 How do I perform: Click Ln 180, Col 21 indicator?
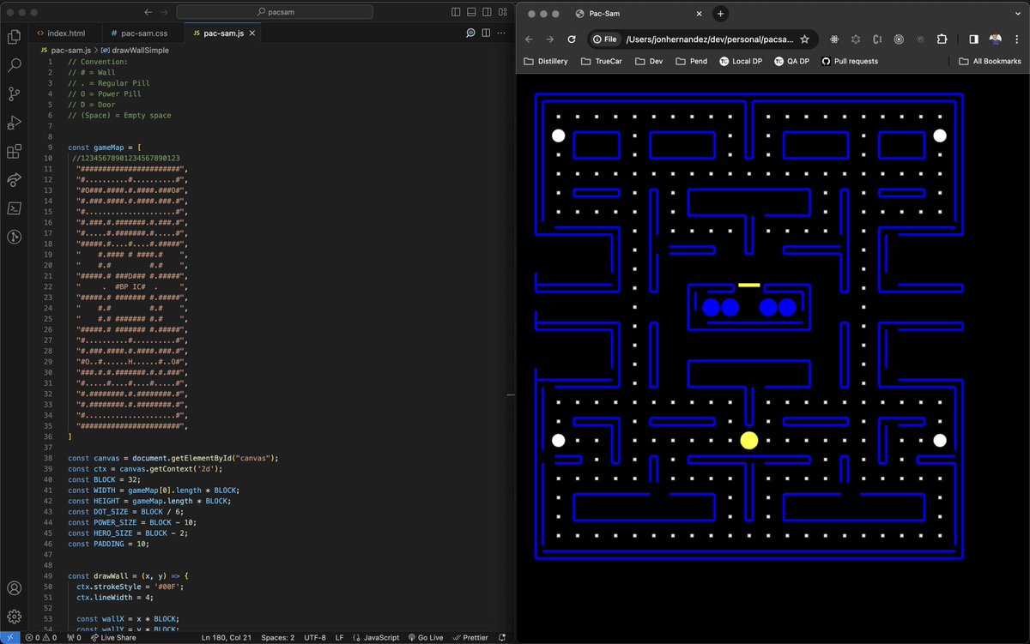click(x=227, y=637)
